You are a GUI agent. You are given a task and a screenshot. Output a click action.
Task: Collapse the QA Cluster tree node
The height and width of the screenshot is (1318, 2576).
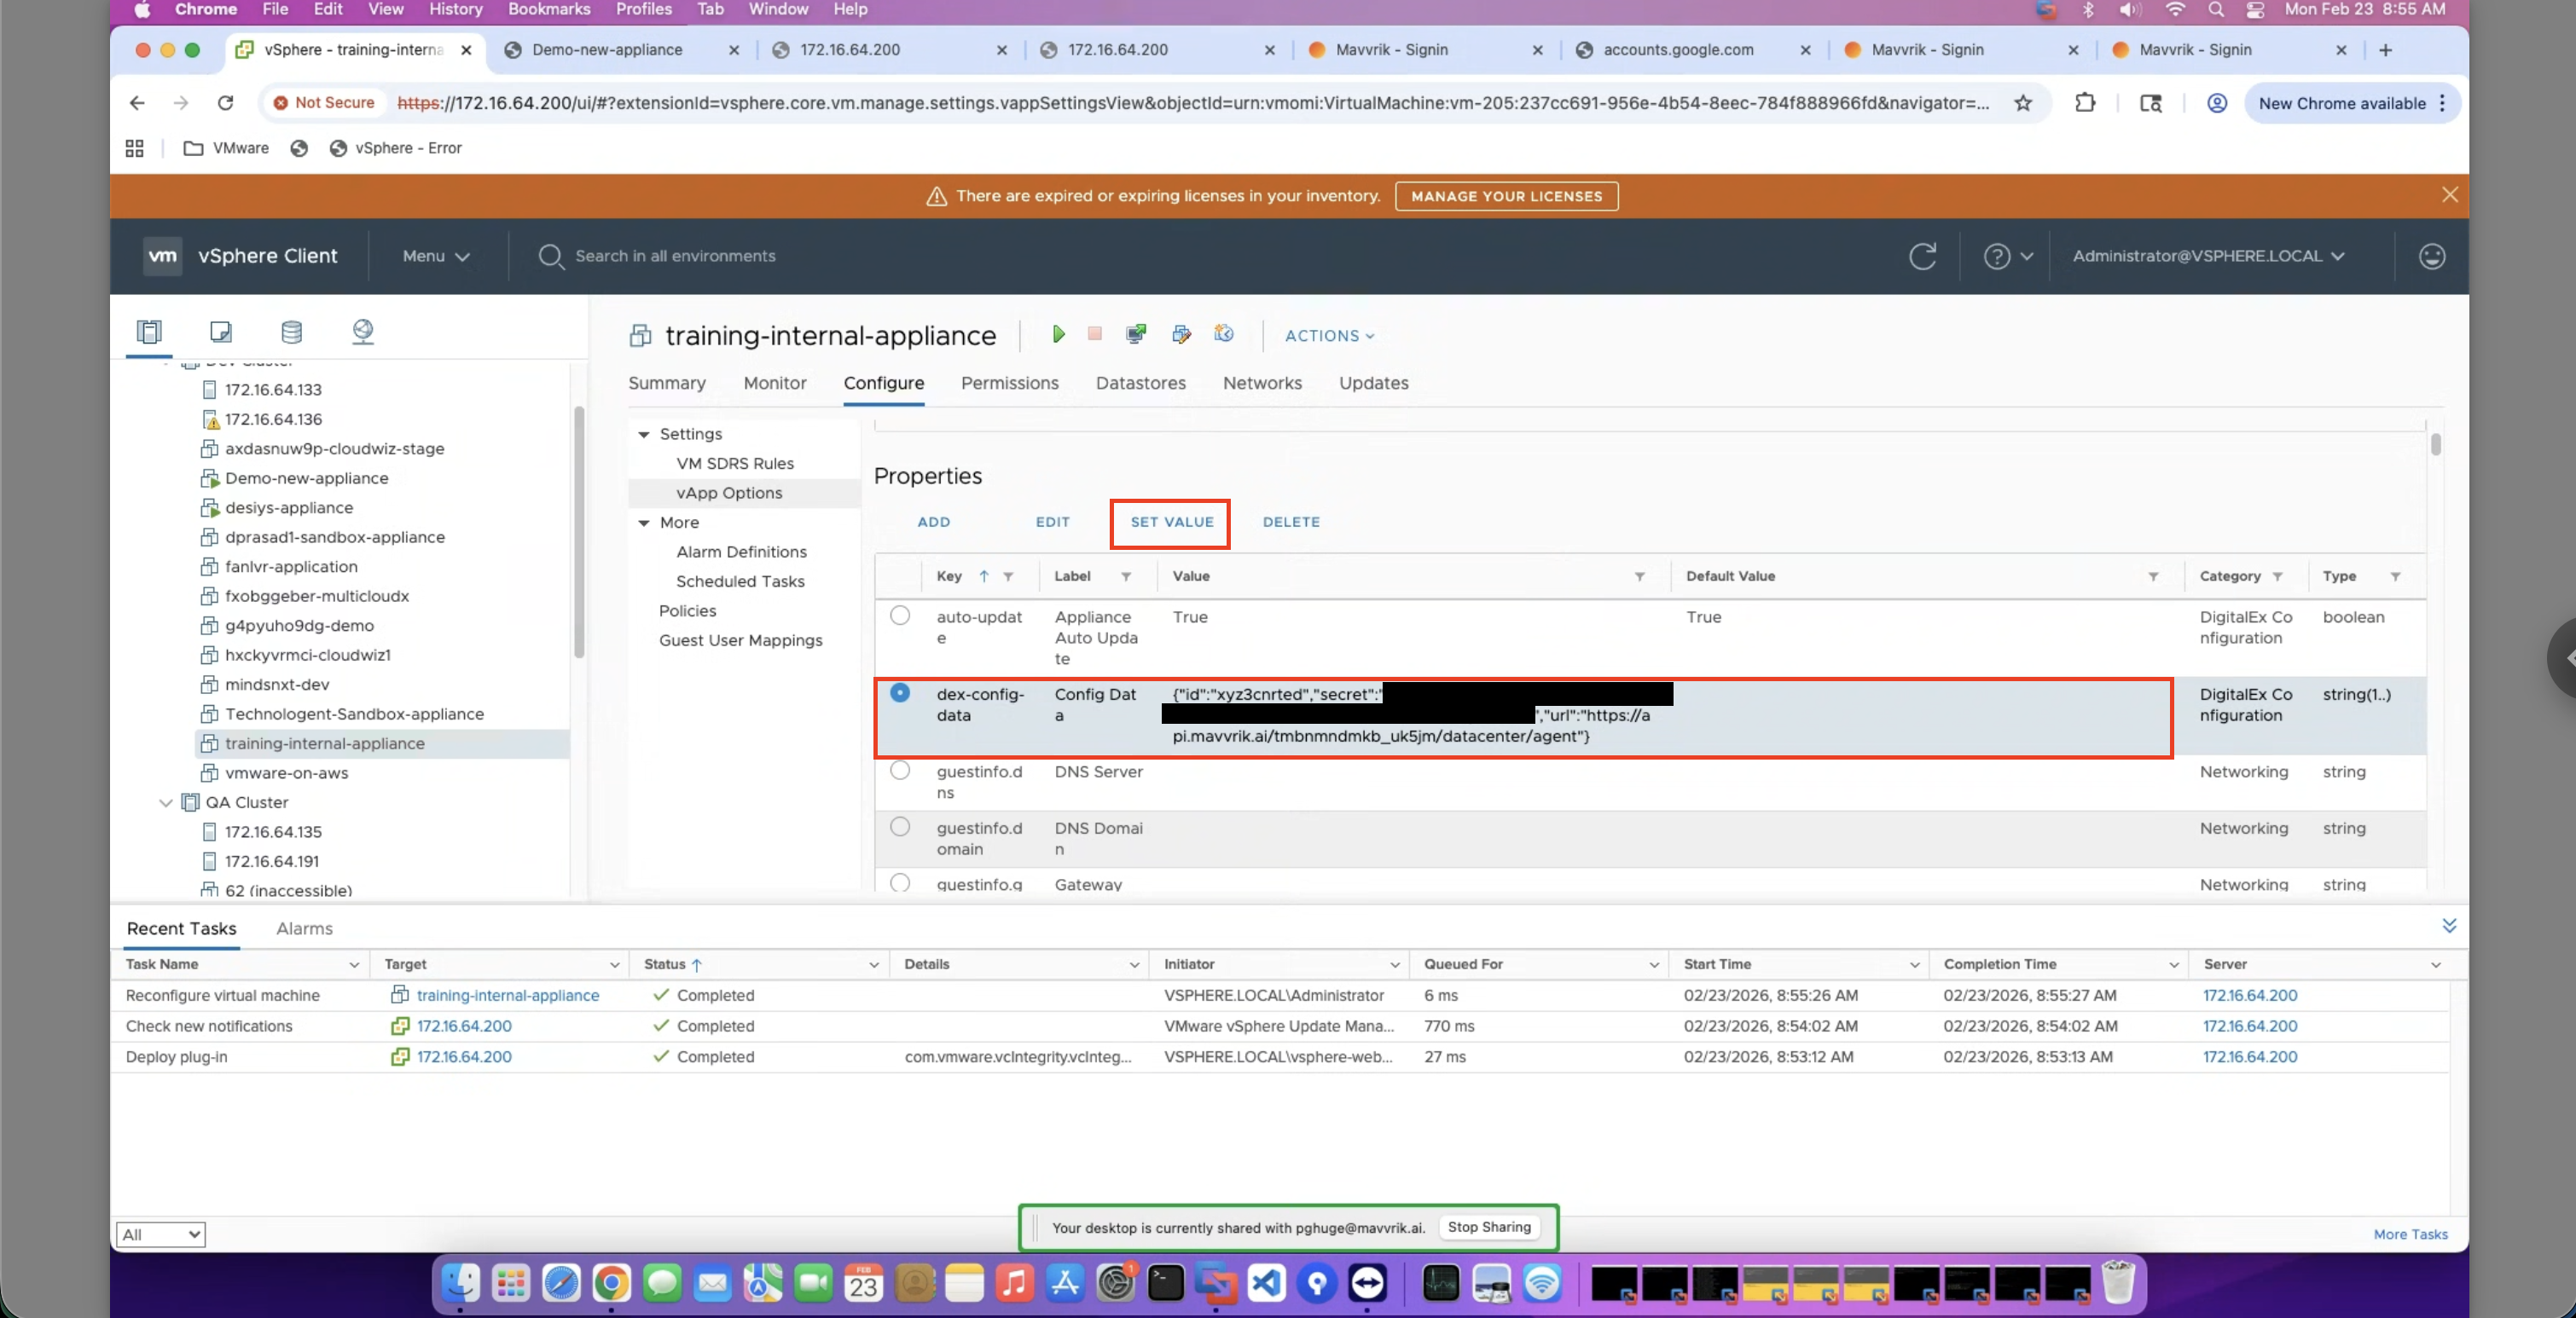tap(166, 802)
